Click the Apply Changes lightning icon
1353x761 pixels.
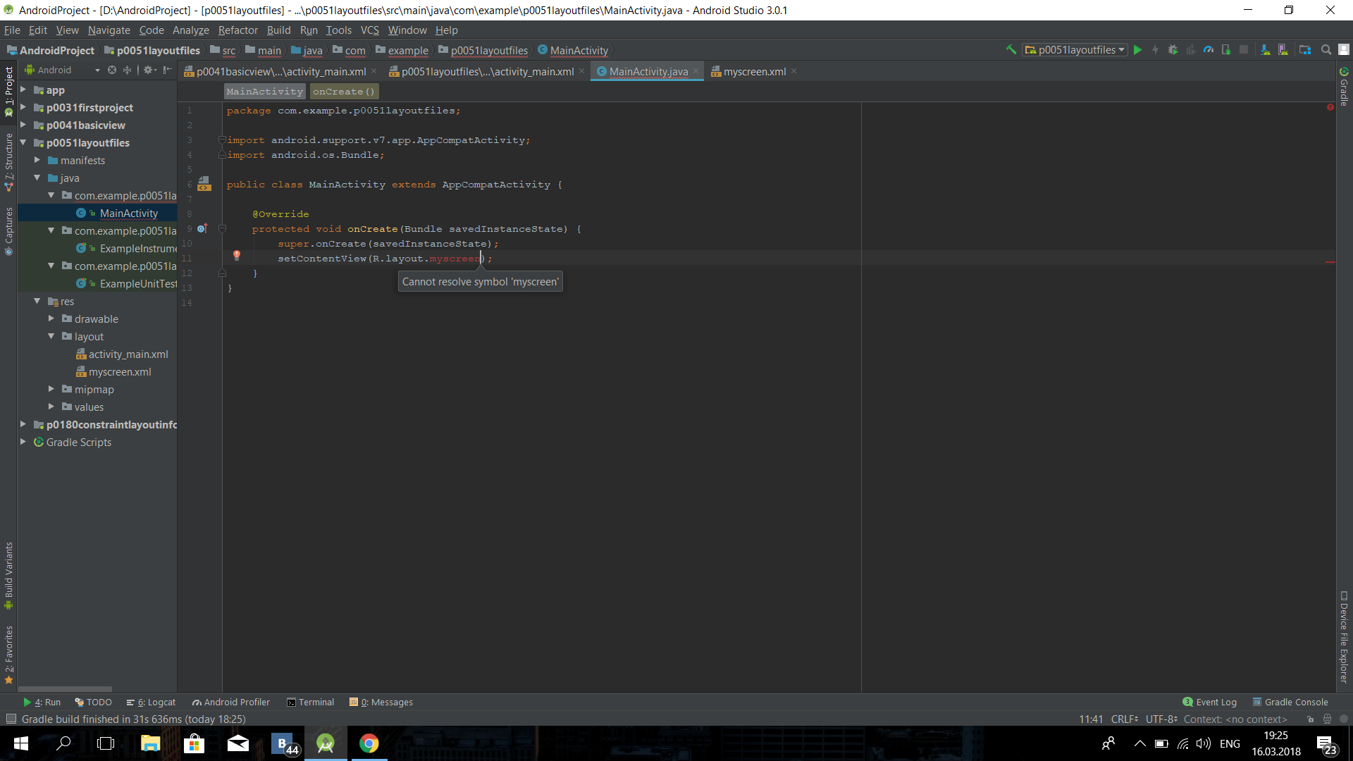coord(1155,50)
